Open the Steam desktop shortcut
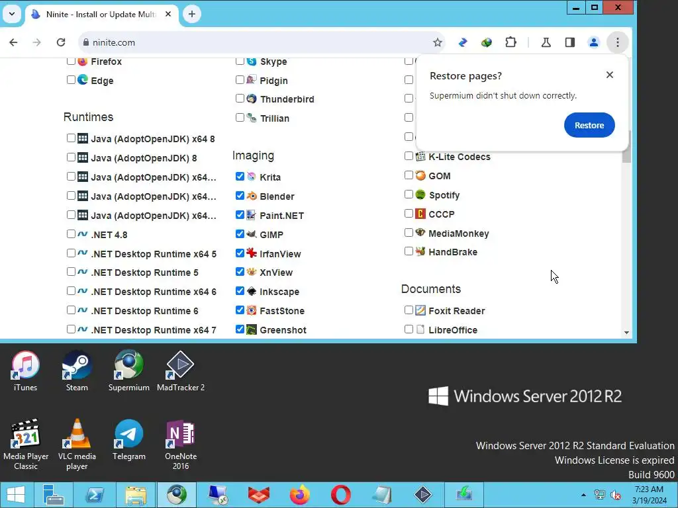The width and height of the screenshot is (678, 508). point(77,371)
